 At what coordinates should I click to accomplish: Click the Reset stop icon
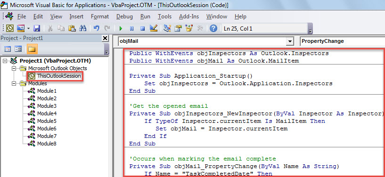click(x=142, y=29)
